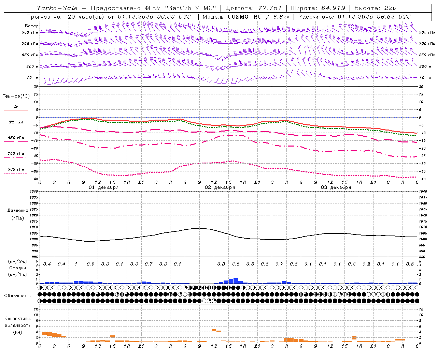Click the dotted line under "500 гПа" temperature legend
437x349 pixels.
[x=16, y=173]
